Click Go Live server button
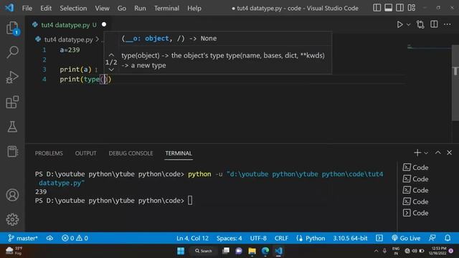Viewport: 459px width, 258px height. (x=406, y=238)
